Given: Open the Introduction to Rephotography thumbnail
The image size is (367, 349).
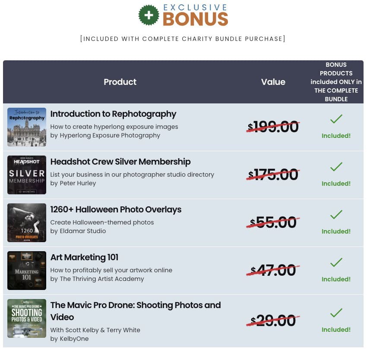Looking at the screenshot, I should coord(27,127).
